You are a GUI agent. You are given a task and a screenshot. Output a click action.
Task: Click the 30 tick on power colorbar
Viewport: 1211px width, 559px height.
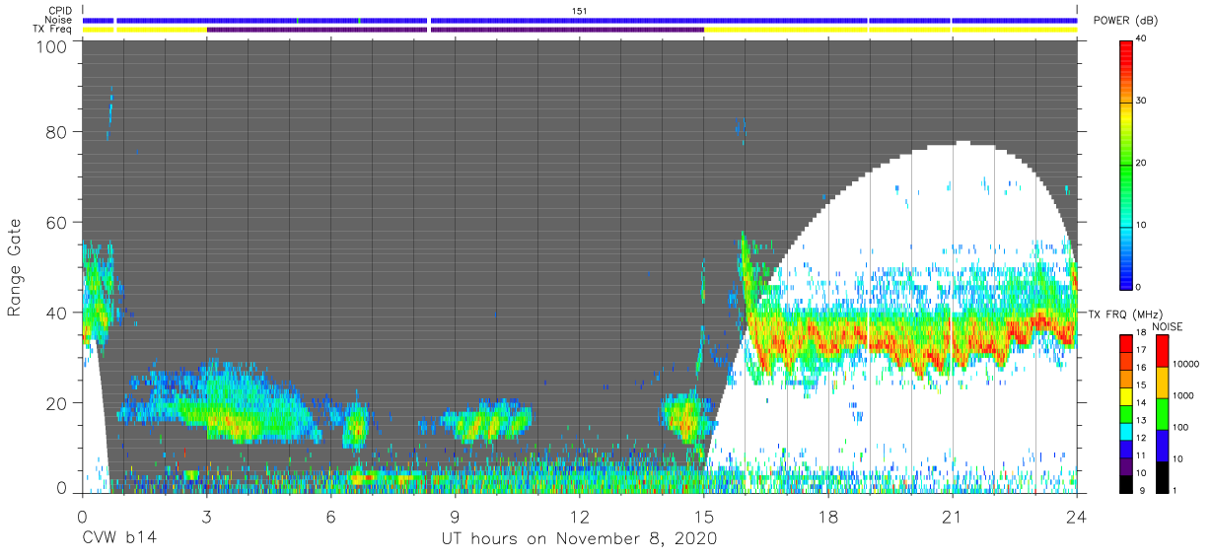click(x=1142, y=102)
